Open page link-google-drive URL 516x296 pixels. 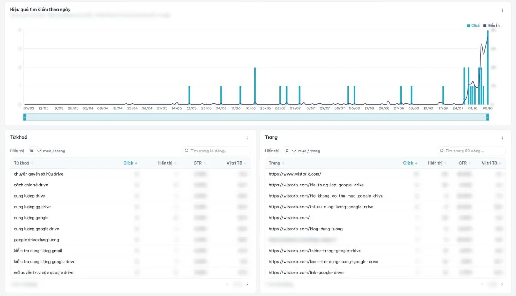pyautogui.click(x=306, y=272)
